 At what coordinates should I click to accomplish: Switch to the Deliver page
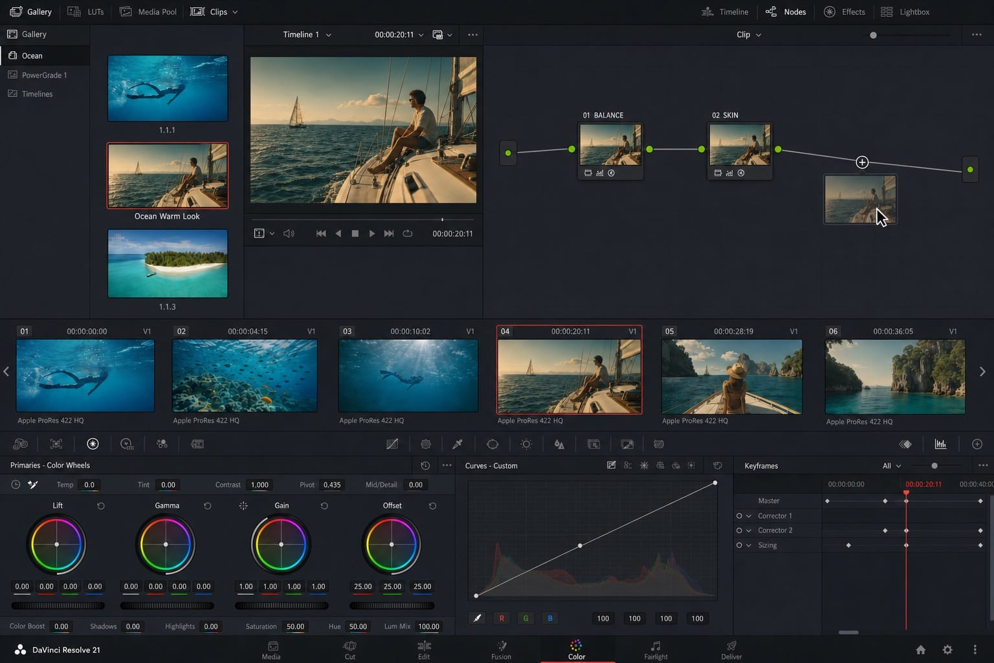(x=731, y=650)
